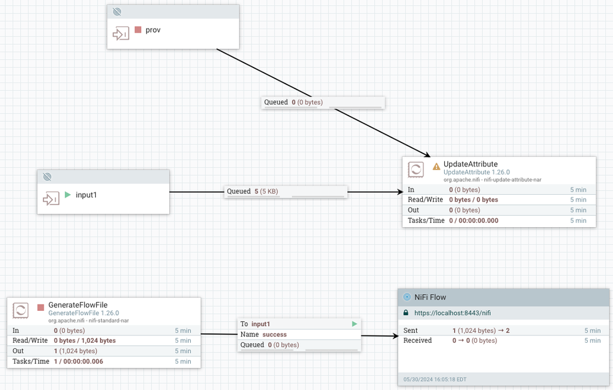Click the UpdateAttribute processor icon
The image size is (613, 390).
point(415,170)
